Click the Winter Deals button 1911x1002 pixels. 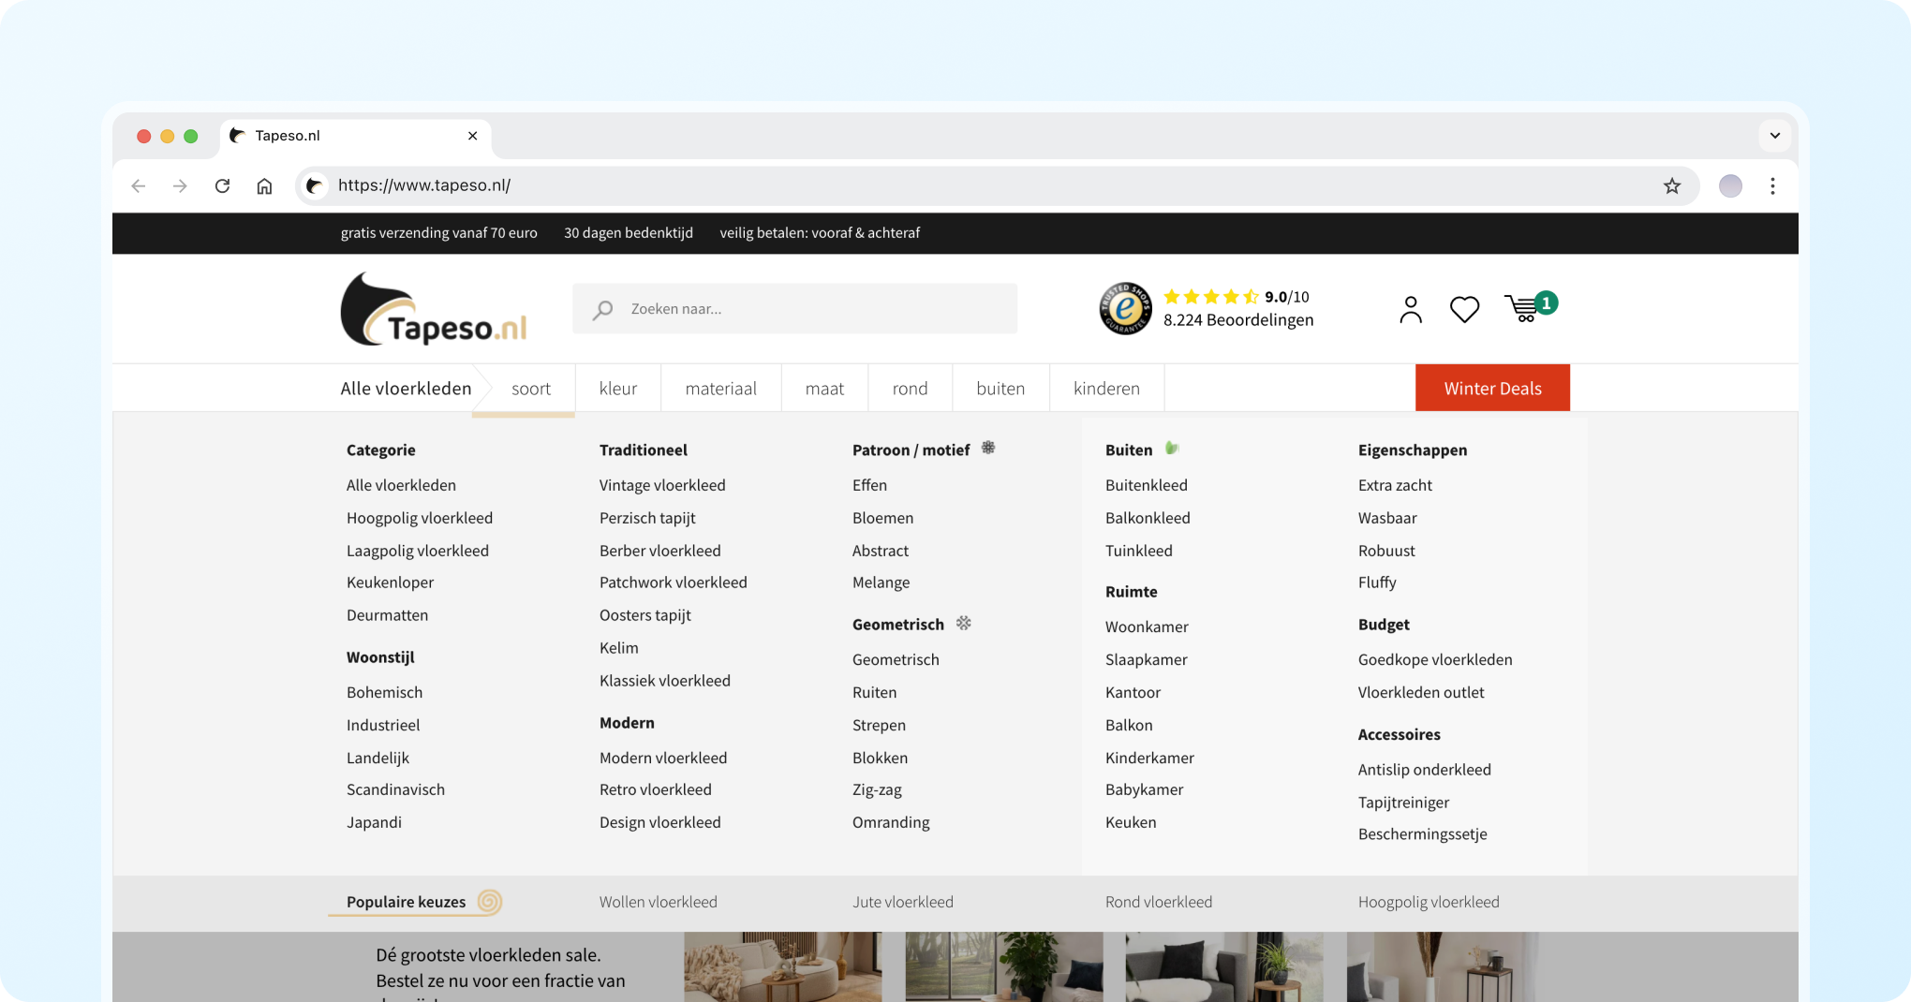[x=1492, y=389]
